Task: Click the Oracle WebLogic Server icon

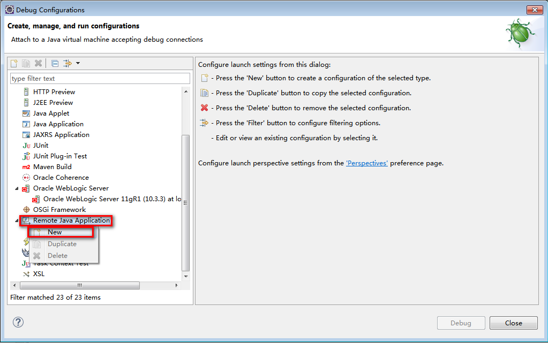Action: [x=26, y=188]
